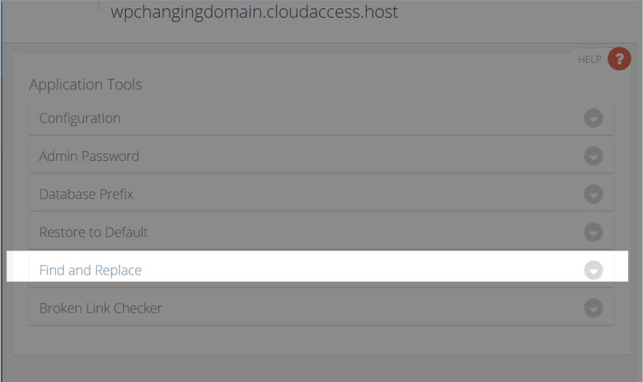The image size is (643, 382).
Task: Click the wpchangingdomain.cloudaccess.host site title
Action: 254,12
